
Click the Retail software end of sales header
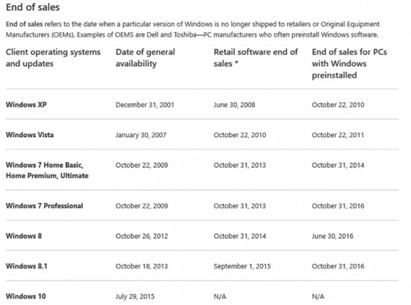click(x=256, y=58)
